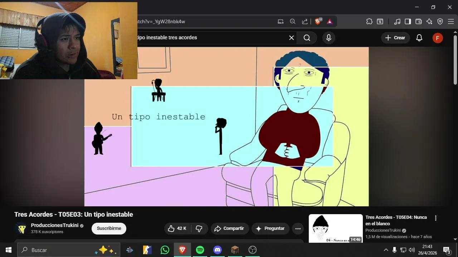Open the Windows Start menu

(x=9, y=250)
